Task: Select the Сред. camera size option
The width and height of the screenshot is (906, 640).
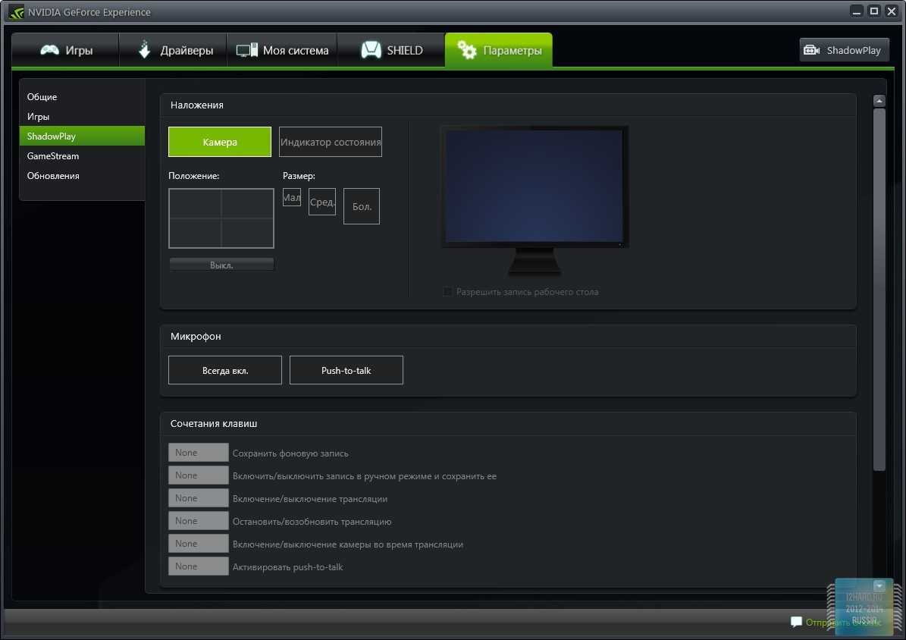Action: pos(322,202)
